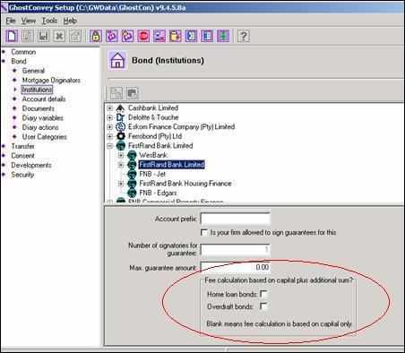The image size is (405, 353).
Task: Click the FNB - Edgars logo icon
Action: point(132,193)
